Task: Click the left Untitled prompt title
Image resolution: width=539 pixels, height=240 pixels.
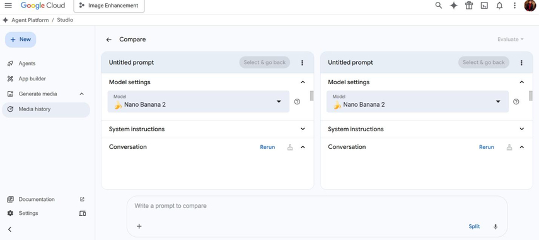Action: point(131,63)
